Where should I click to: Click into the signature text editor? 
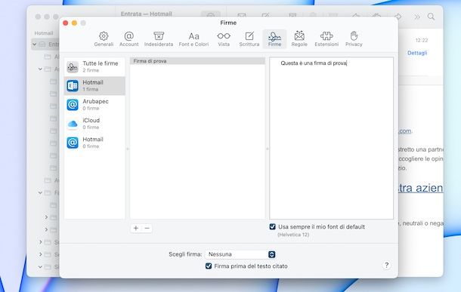[x=331, y=138]
